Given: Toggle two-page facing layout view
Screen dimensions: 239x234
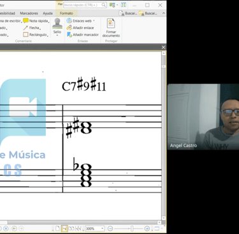Looking at the screenshot, I should pos(71,229).
